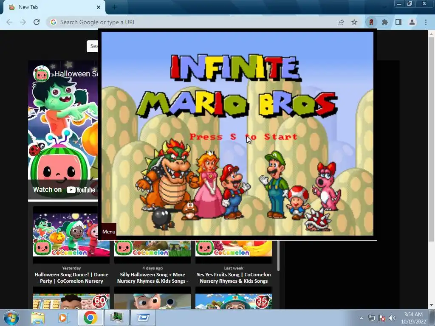The image size is (435, 326).
Task: Click the 'Yesterday' date label
Action: 71,268
